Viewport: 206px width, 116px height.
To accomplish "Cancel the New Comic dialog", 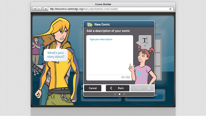I will tap(93, 88).
